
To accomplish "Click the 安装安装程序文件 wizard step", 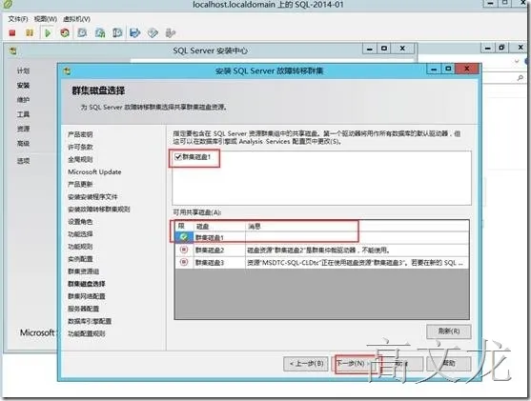I will click(92, 196).
